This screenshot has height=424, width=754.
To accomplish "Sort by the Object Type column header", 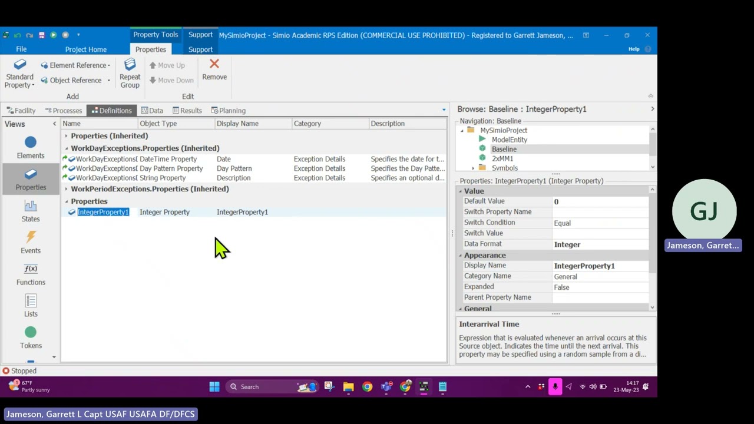I will [x=177, y=124].
